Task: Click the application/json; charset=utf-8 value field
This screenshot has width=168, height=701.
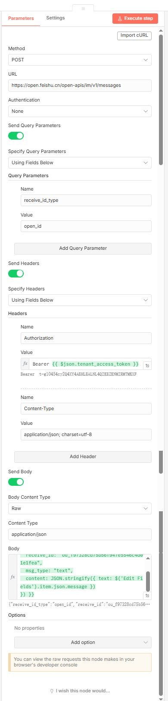Action: 86,434
